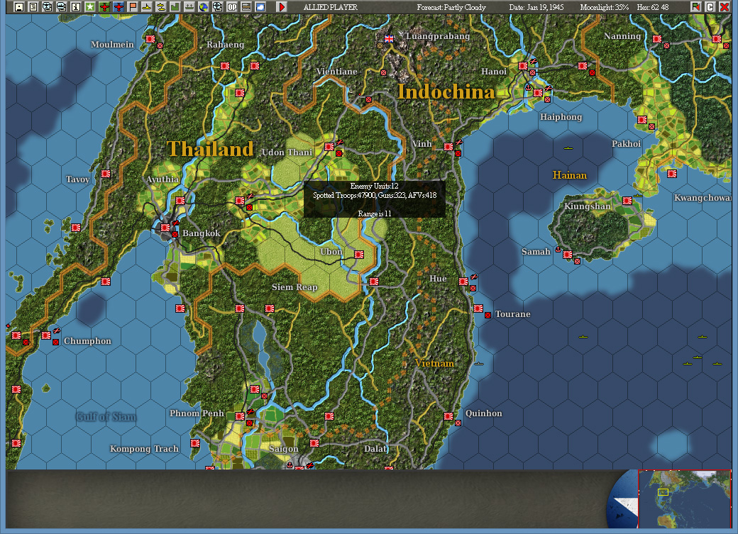Image resolution: width=738 pixels, height=534 pixels.
Task: Click the world minimap thumbnail
Action: (x=684, y=499)
